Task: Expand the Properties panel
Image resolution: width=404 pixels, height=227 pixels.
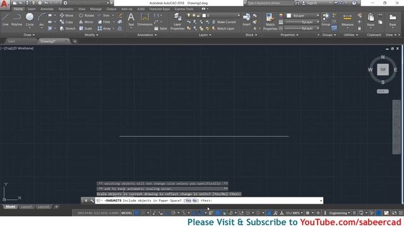Action: click(289, 35)
